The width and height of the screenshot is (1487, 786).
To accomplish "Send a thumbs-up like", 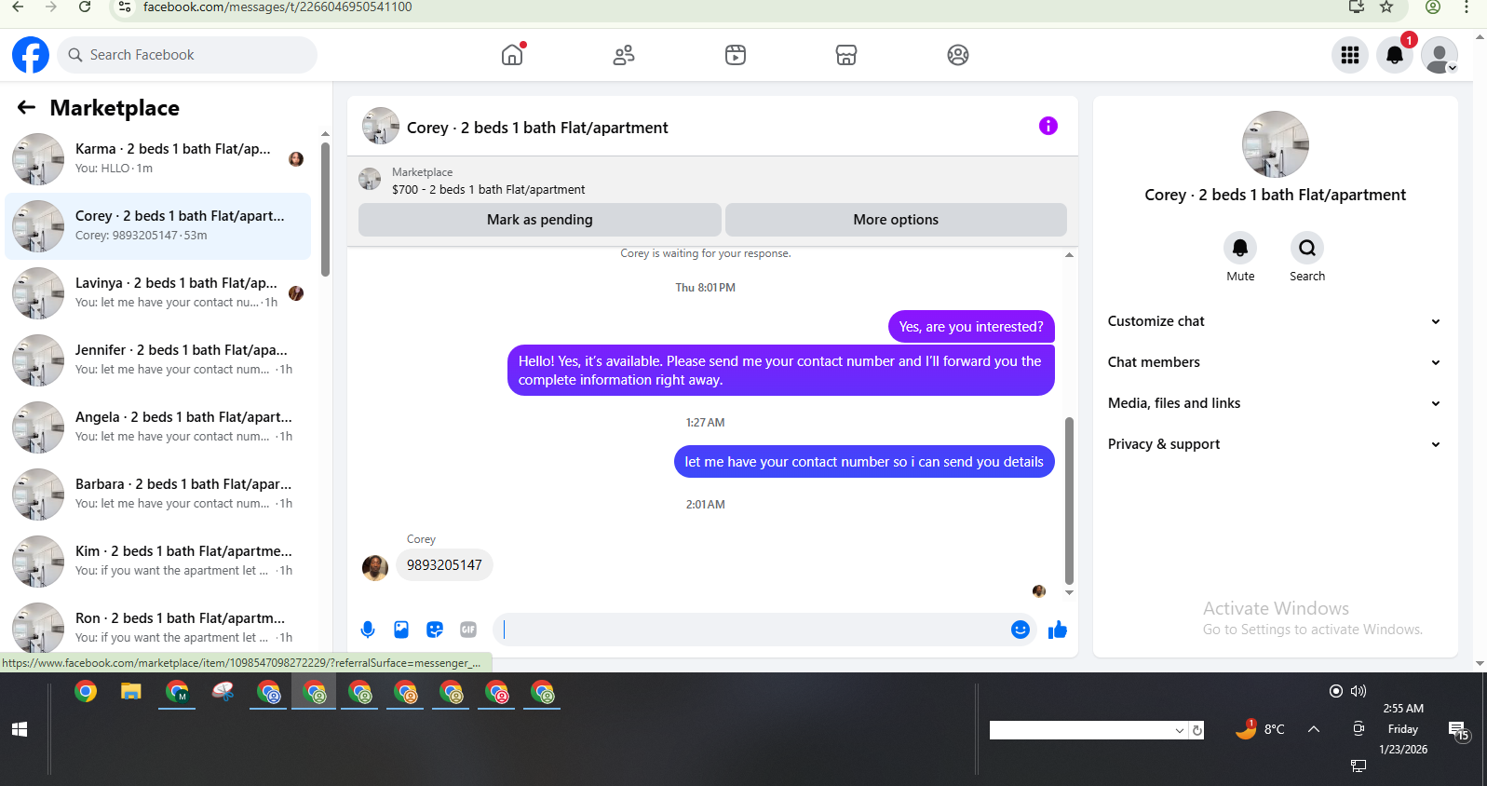I will (1058, 630).
